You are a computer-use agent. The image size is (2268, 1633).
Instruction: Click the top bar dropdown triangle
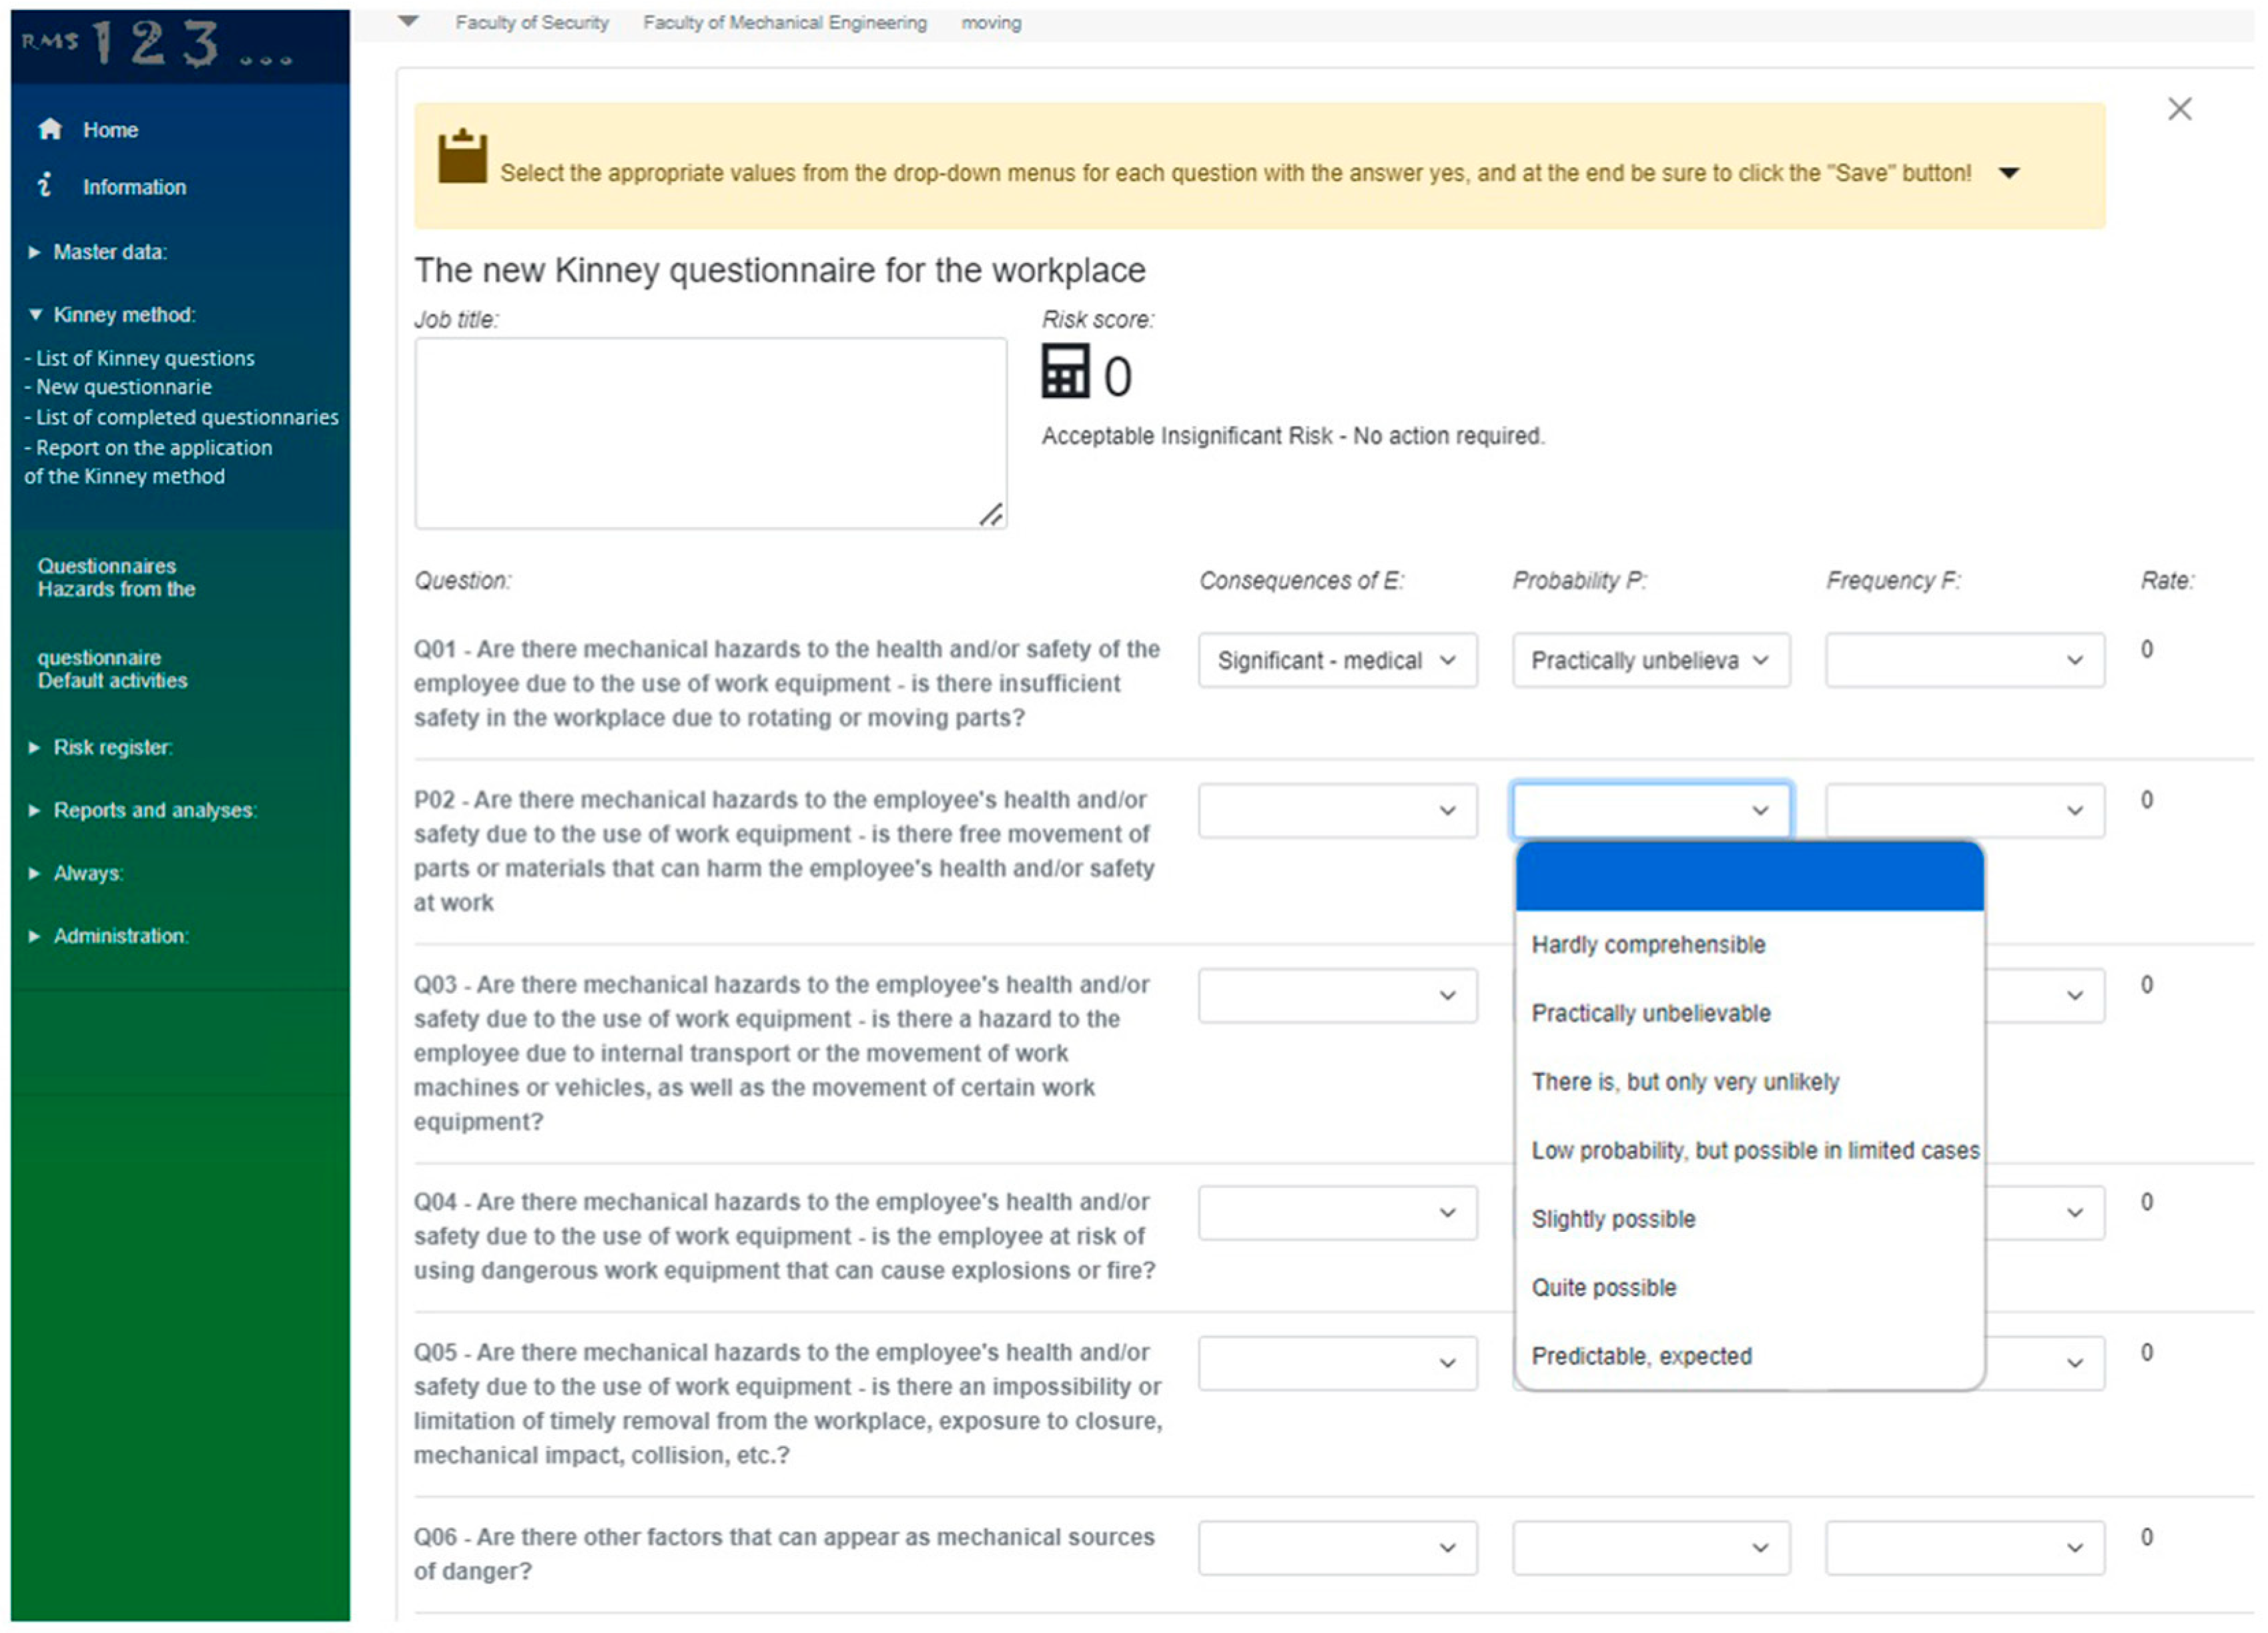point(408,21)
